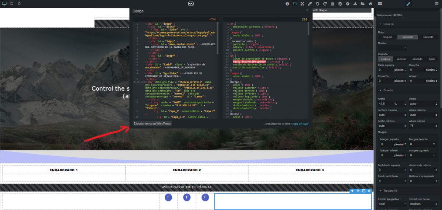Image resolution: width=442 pixels, height=210 pixels.
Task: Open the Monitor dropdown
Action: (x=392, y=48)
